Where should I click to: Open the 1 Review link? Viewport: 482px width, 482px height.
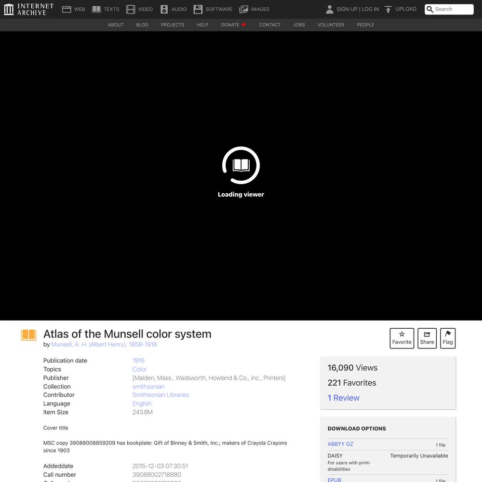tap(343, 398)
